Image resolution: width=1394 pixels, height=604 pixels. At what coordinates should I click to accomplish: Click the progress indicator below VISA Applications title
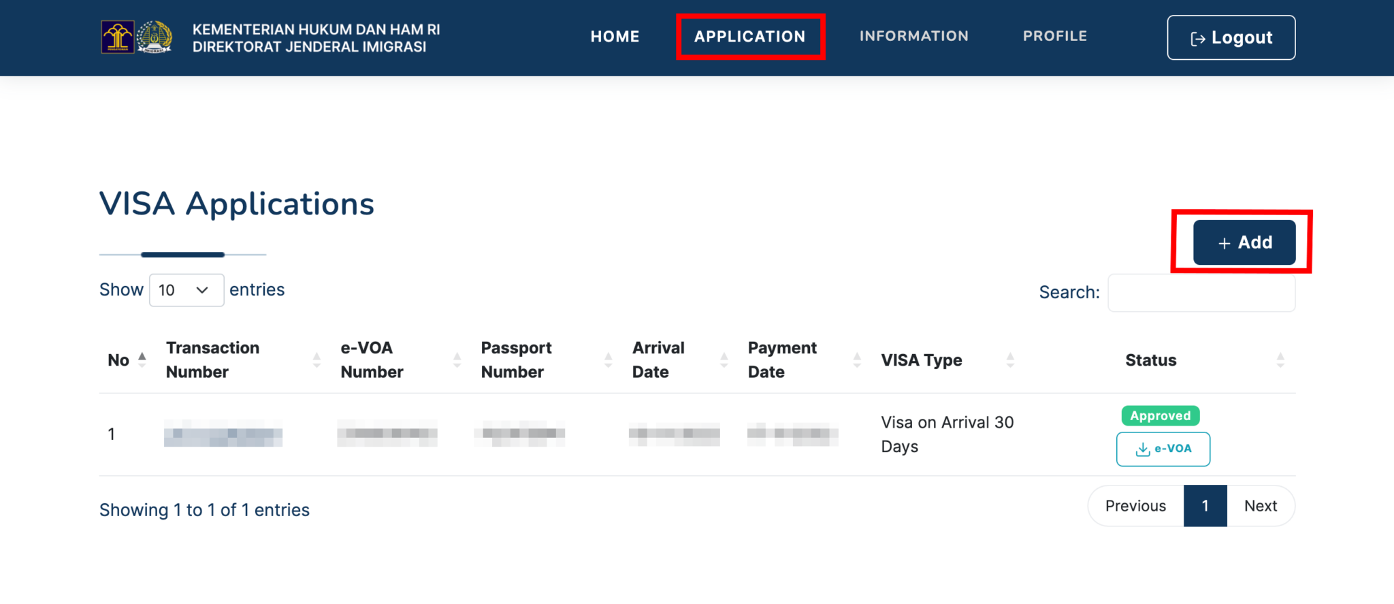click(183, 254)
